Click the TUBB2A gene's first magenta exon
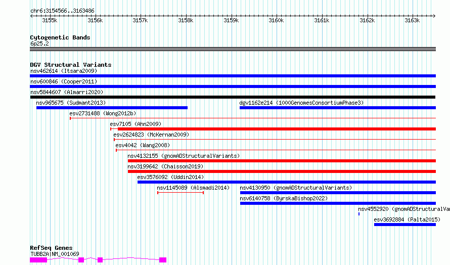Screen dimensions: 450x265 (x=38, y=260)
